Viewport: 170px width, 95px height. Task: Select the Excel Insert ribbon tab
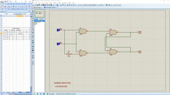[x=8, y=4]
